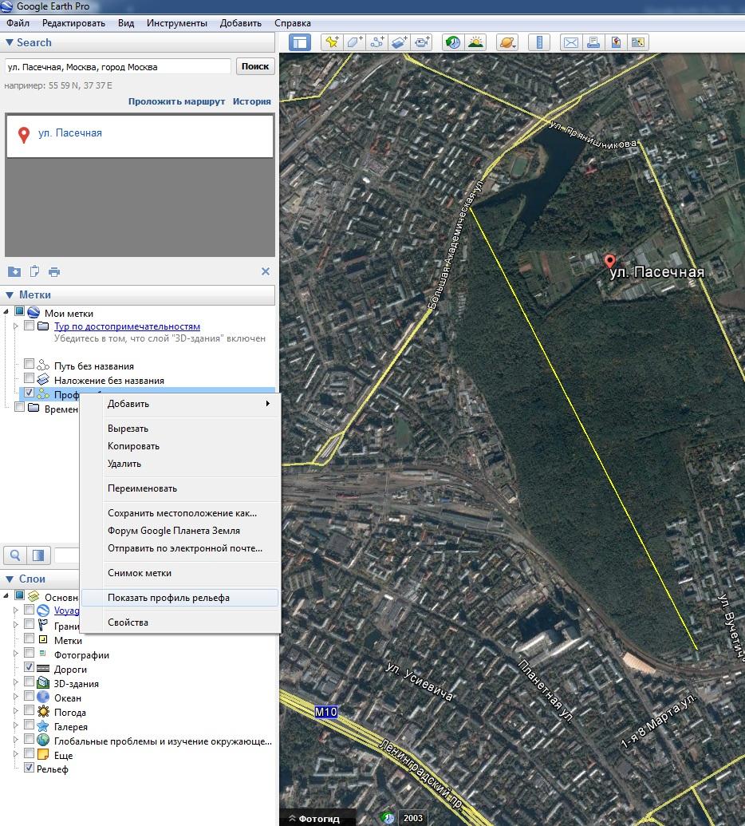Select the Add Polygon tool
The width and height of the screenshot is (745, 826).
pos(355,43)
